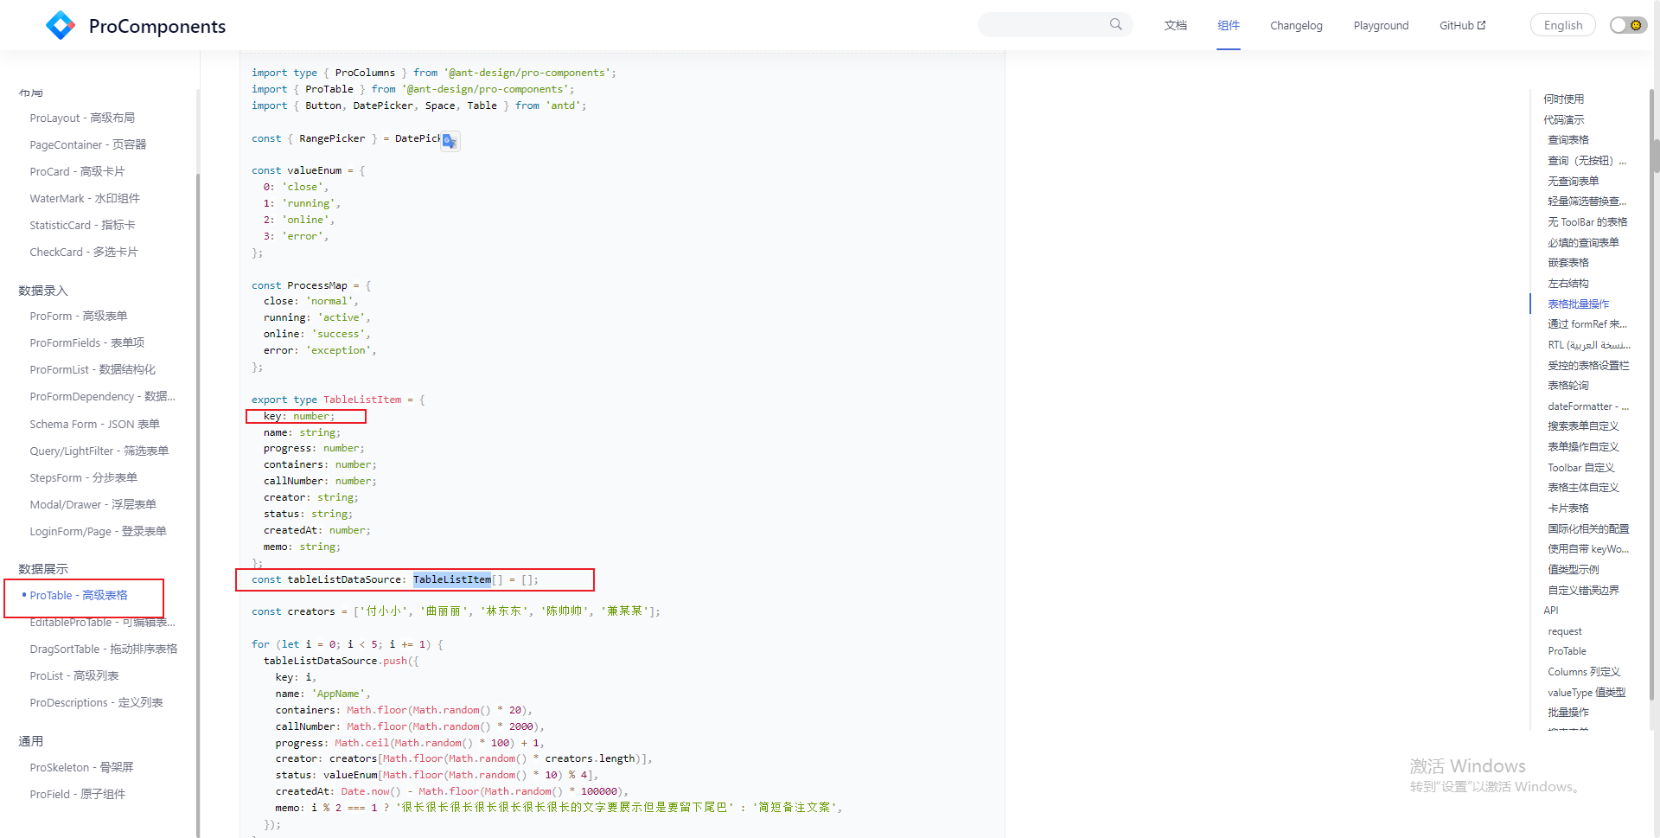1660x838 pixels.
Task: Jump to 查询表格 anchor
Action: 1568,139
